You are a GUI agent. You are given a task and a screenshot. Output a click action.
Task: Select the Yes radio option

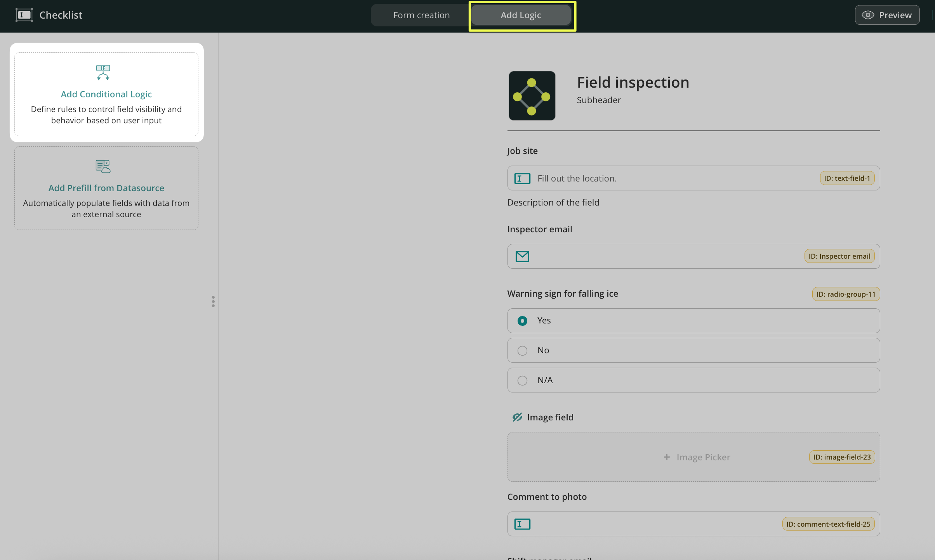click(x=522, y=321)
